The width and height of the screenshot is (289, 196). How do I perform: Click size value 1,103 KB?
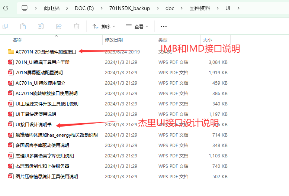pos(218,156)
